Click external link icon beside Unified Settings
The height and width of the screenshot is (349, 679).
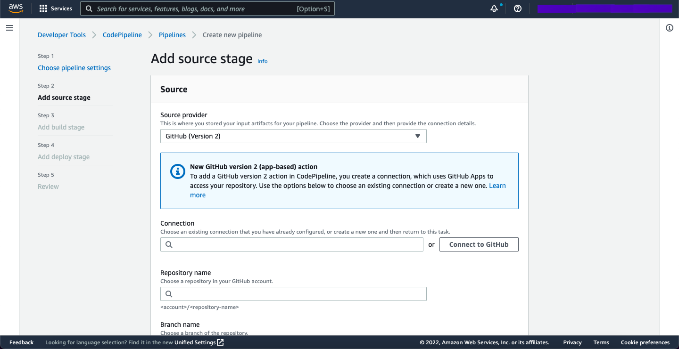[x=220, y=342]
